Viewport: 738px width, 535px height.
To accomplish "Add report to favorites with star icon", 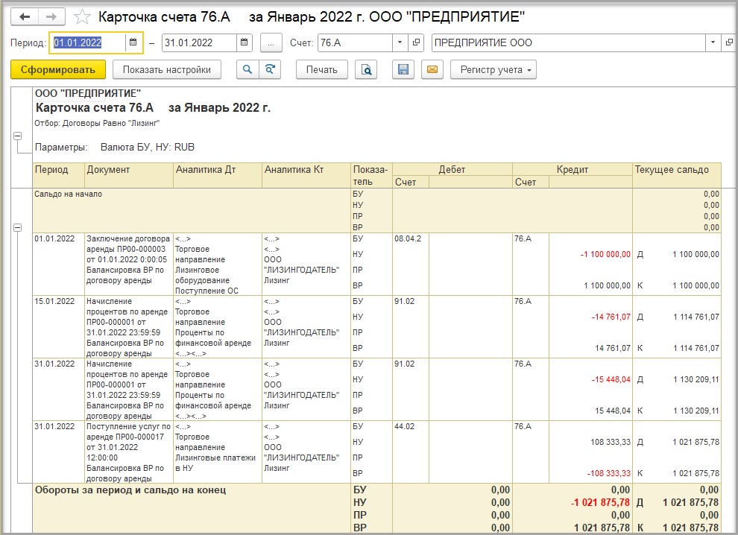I will [82, 17].
